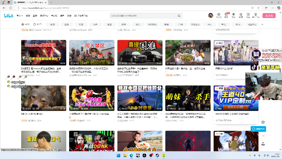
Task: Open the 一小时合集 football goals thumbnail
Action: [x=92, y=98]
